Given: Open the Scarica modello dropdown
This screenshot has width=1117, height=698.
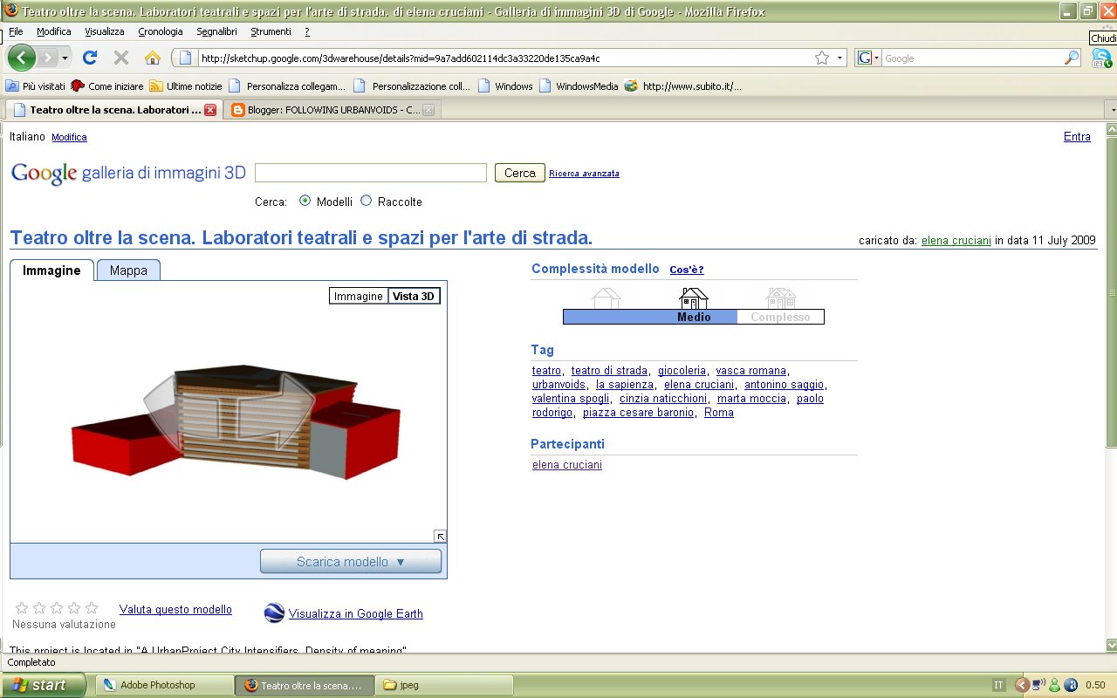Looking at the screenshot, I should coord(351,561).
